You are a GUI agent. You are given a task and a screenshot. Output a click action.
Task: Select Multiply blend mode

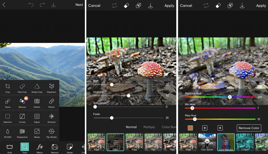pos(149,127)
